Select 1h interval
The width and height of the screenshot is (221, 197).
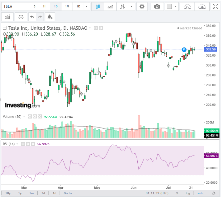[44, 6]
